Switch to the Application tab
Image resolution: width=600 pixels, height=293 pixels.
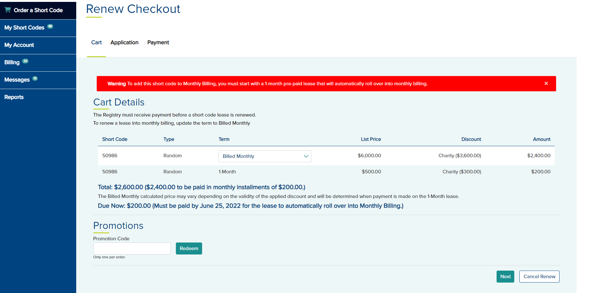pyautogui.click(x=124, y=43)
